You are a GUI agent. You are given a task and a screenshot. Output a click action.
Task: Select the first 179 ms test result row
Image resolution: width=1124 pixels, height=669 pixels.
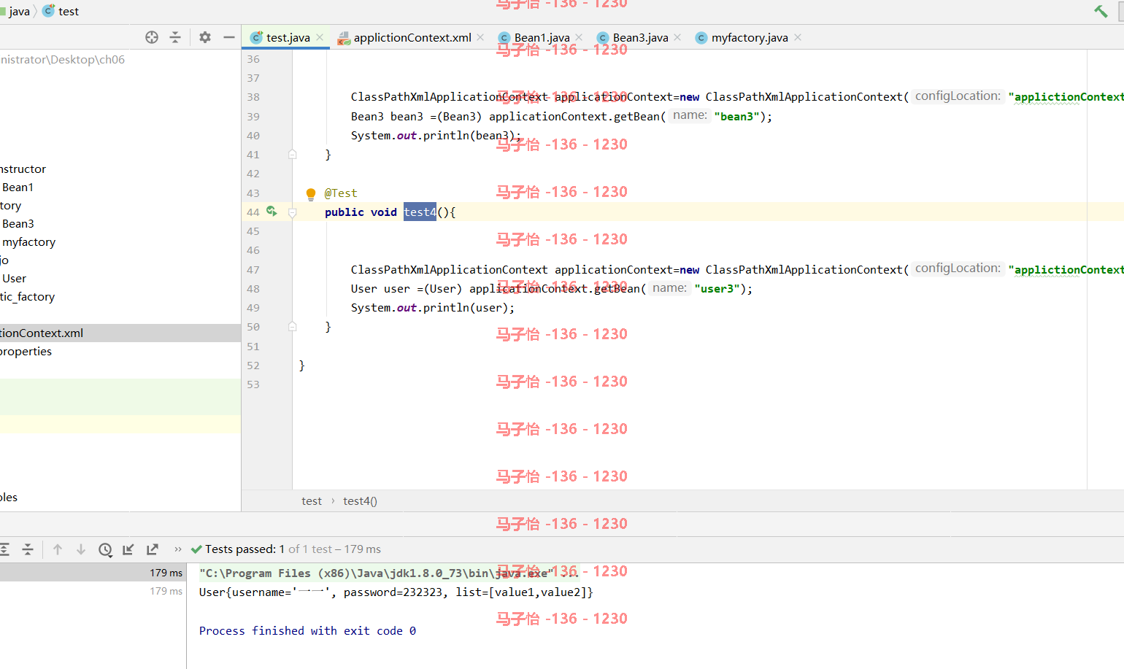coord(93,573)
